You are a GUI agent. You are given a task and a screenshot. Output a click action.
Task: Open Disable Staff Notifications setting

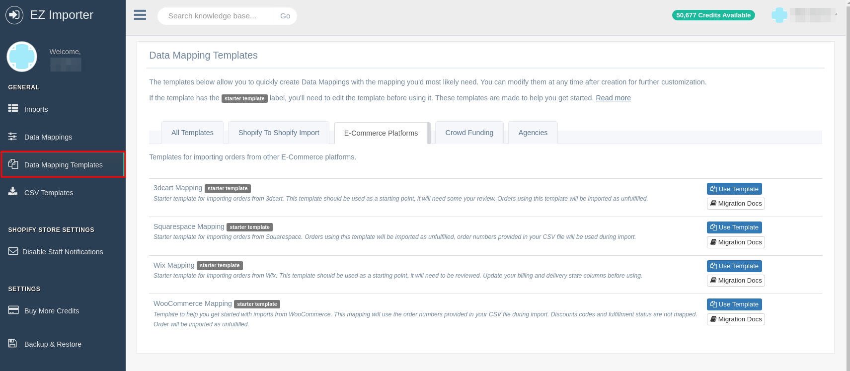click(x=63, y=252)
